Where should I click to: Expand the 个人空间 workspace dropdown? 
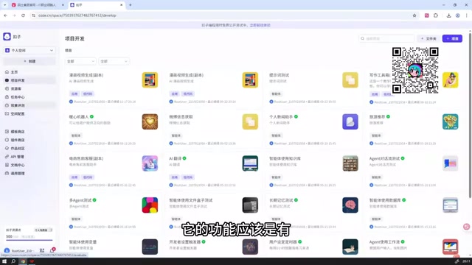click(x=29, y=51)
